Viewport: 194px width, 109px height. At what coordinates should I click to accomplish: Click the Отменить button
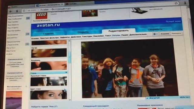pyautogui.click(x=165, y=34)
